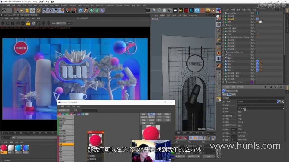
Task: Toggle the Z axis lock
Action: click(x=56, y=11)
